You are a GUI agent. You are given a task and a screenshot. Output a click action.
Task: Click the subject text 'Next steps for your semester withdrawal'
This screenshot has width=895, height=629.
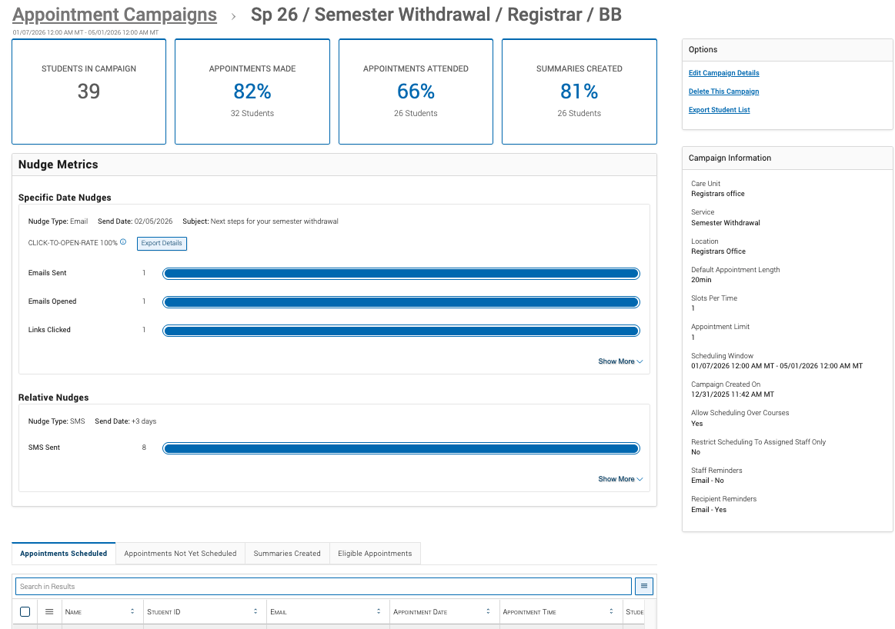(x=274, y=221)
